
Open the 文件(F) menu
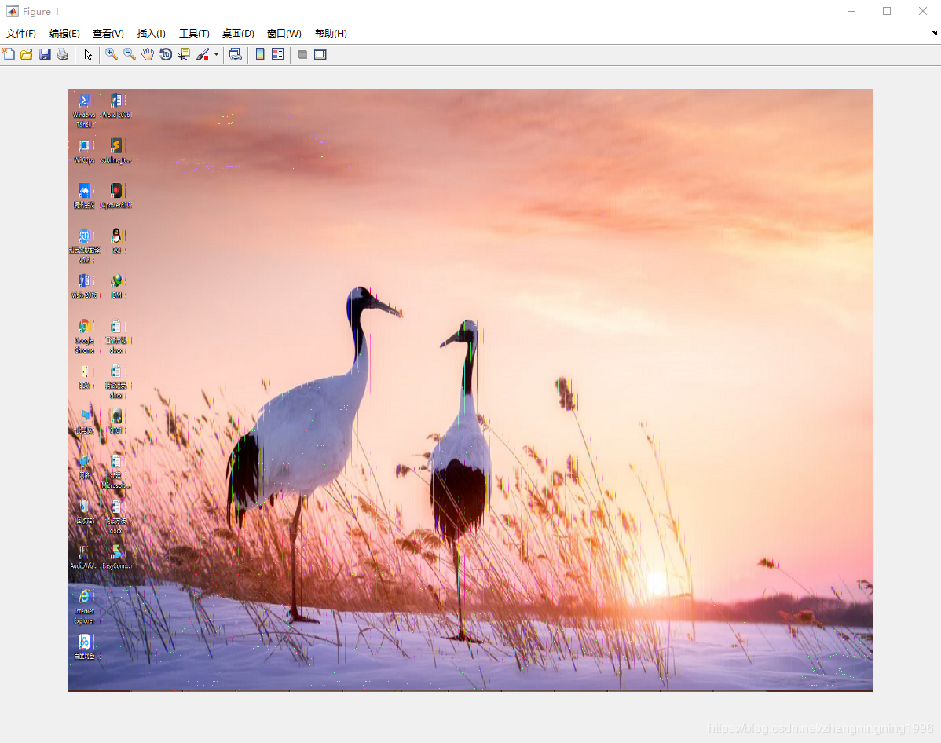21,34
